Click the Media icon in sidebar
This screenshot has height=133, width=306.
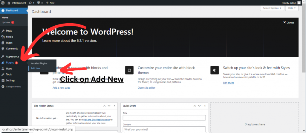(3, 37)
